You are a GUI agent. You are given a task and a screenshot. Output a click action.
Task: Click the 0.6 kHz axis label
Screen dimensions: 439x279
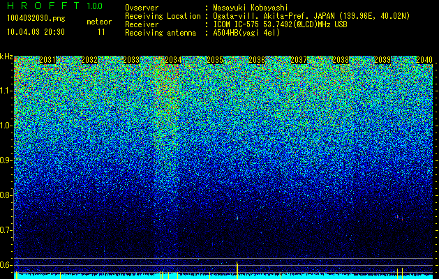pyautogui.click(x=6, y=265)
